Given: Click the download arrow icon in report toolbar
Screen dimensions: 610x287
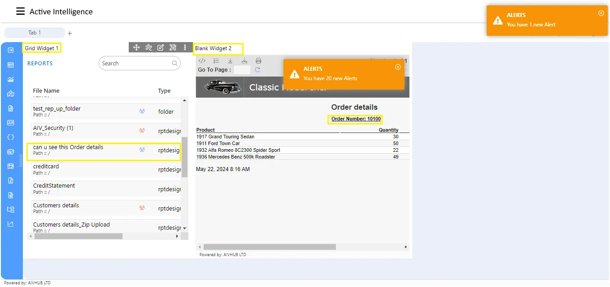Looking at the screenshot, I should pos(230,61).
